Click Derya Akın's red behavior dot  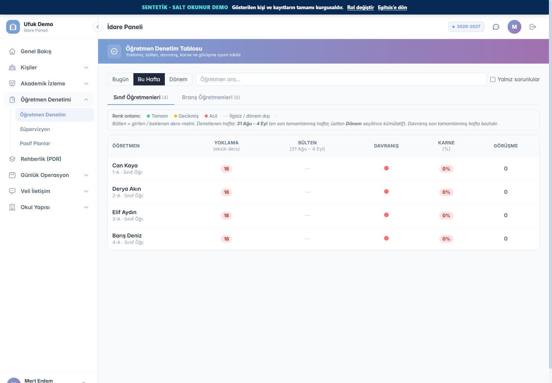click(x=386, y=191)
